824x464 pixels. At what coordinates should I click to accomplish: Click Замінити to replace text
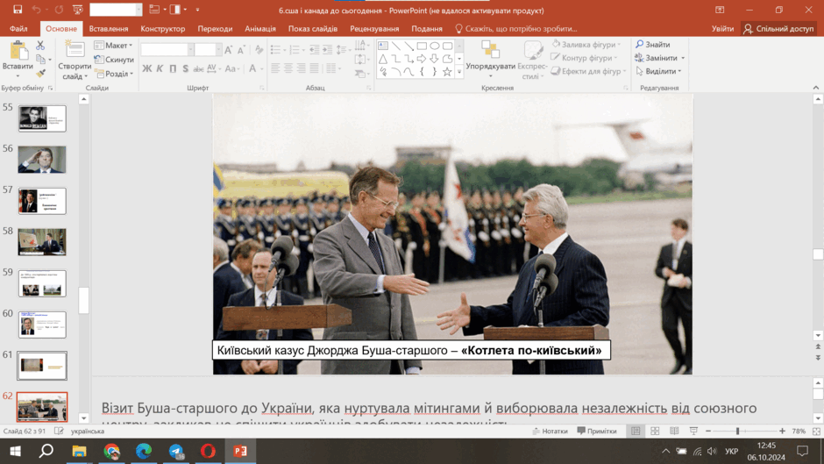tap(659, 58)
